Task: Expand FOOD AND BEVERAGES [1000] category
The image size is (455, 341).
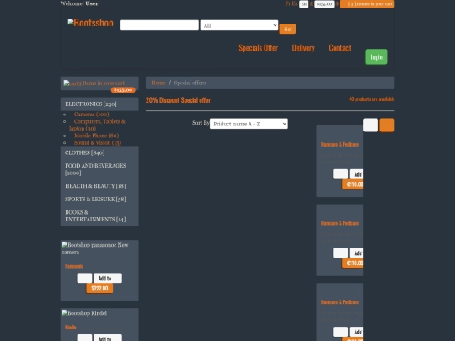Action: click(x=99, y=169)
